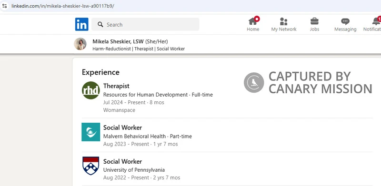Click the Mikela Sheskier, LSW name
Image resolution: width=381 pixels, height=186 pixels.
(x=118, y=41)
